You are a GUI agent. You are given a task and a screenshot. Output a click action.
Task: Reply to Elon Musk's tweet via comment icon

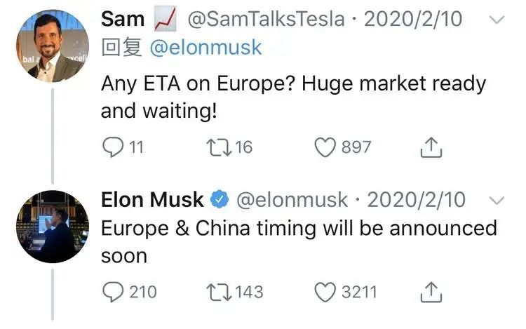113,292
